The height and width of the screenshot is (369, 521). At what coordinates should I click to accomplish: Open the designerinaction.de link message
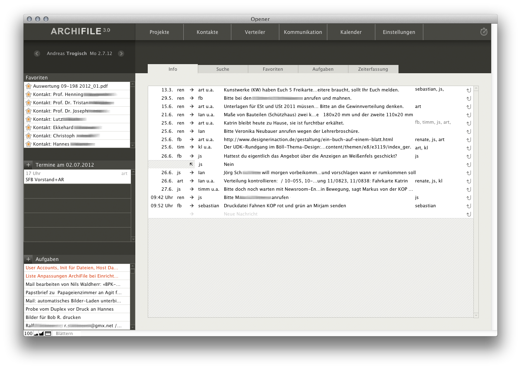click(308, 140)
